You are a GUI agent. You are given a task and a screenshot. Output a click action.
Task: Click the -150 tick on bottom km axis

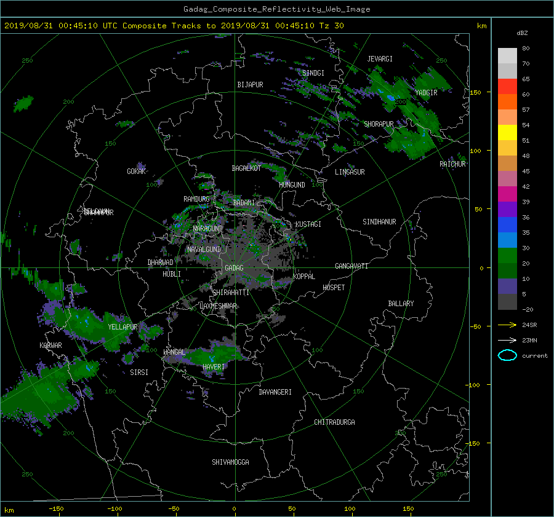click(x=56, y=508)
